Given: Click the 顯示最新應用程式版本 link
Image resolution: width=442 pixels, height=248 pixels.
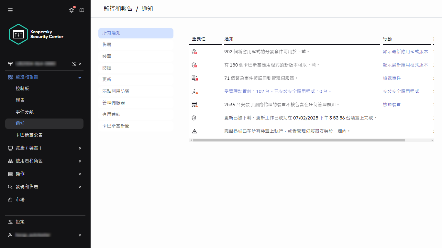Looking at the screenshot, I should tap(405, 51).
